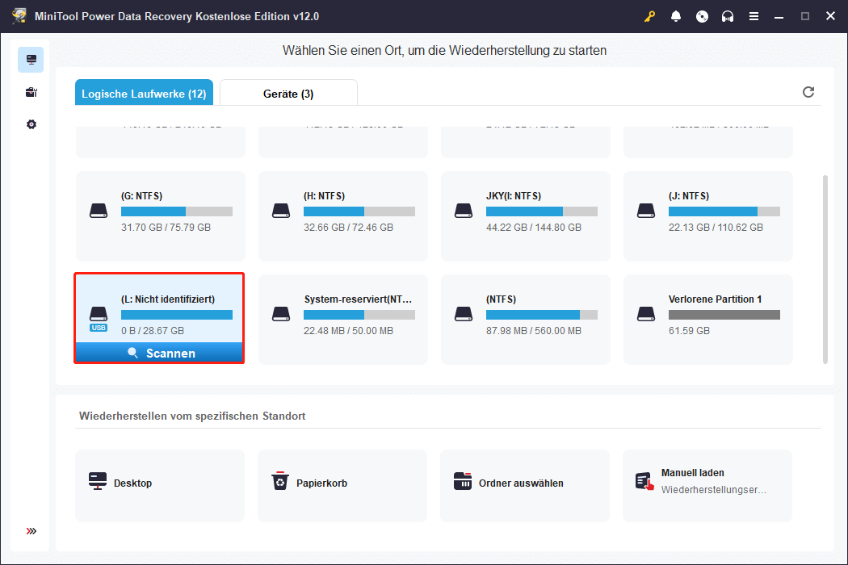Switch to Geräte (3) tab
Image resolution: width=848 pixels, height=565 pixels.
288,93
